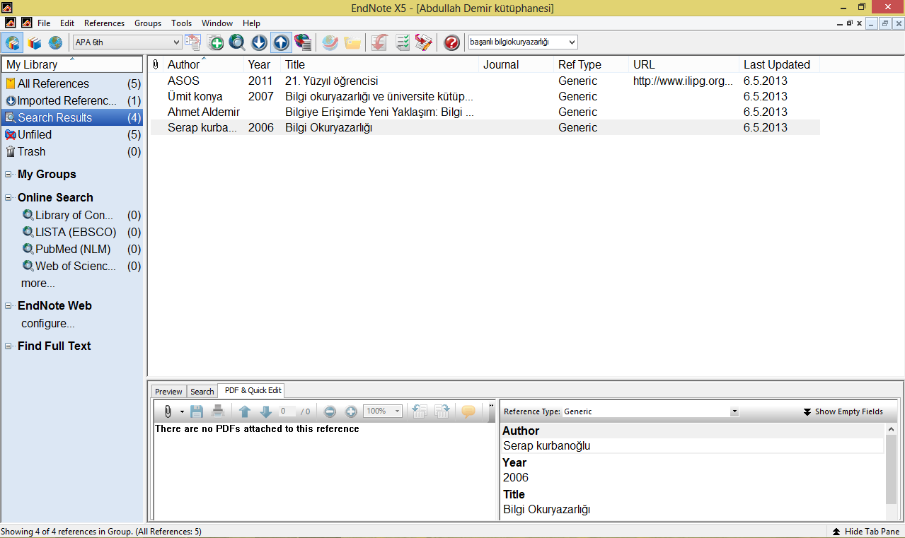Sort references by Year column header
The height and width of the screenshot is (538, 905).
click(263, 64)
